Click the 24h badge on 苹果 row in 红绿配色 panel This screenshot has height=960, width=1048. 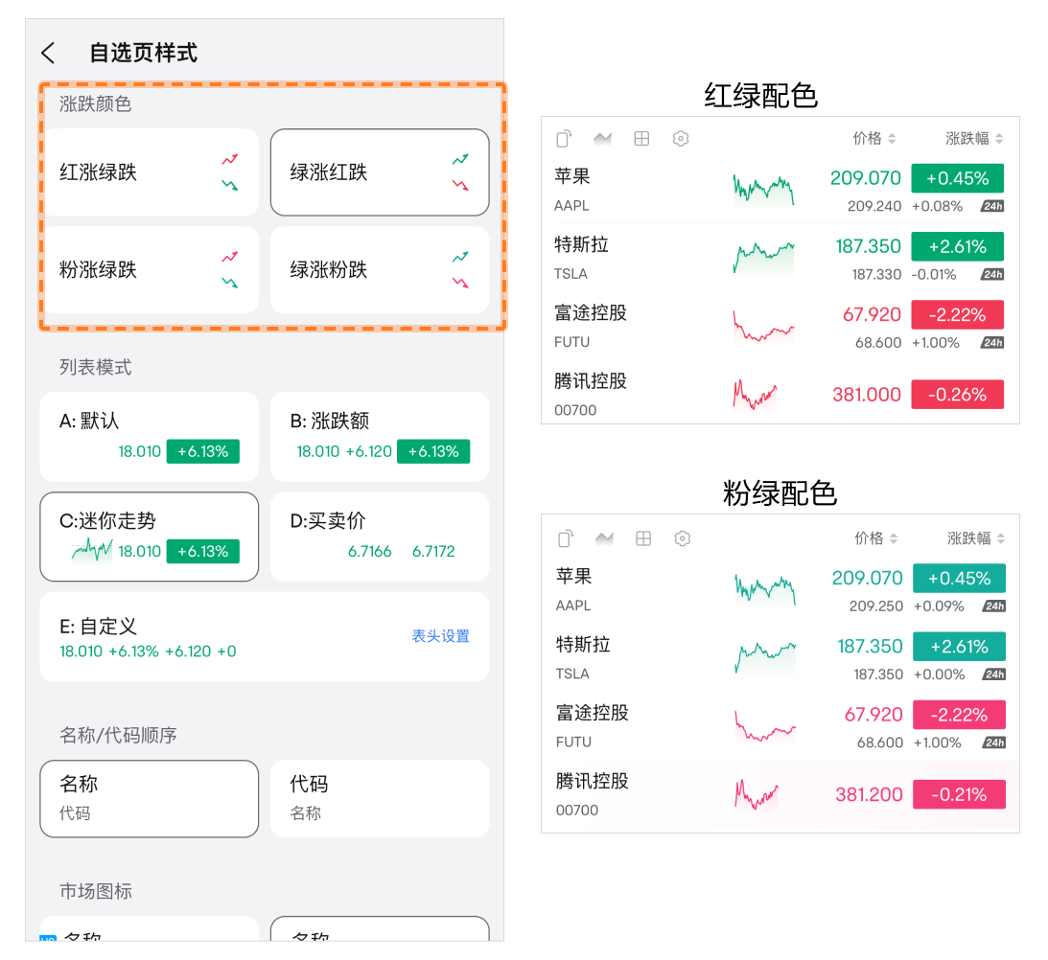tap(991, 206)
